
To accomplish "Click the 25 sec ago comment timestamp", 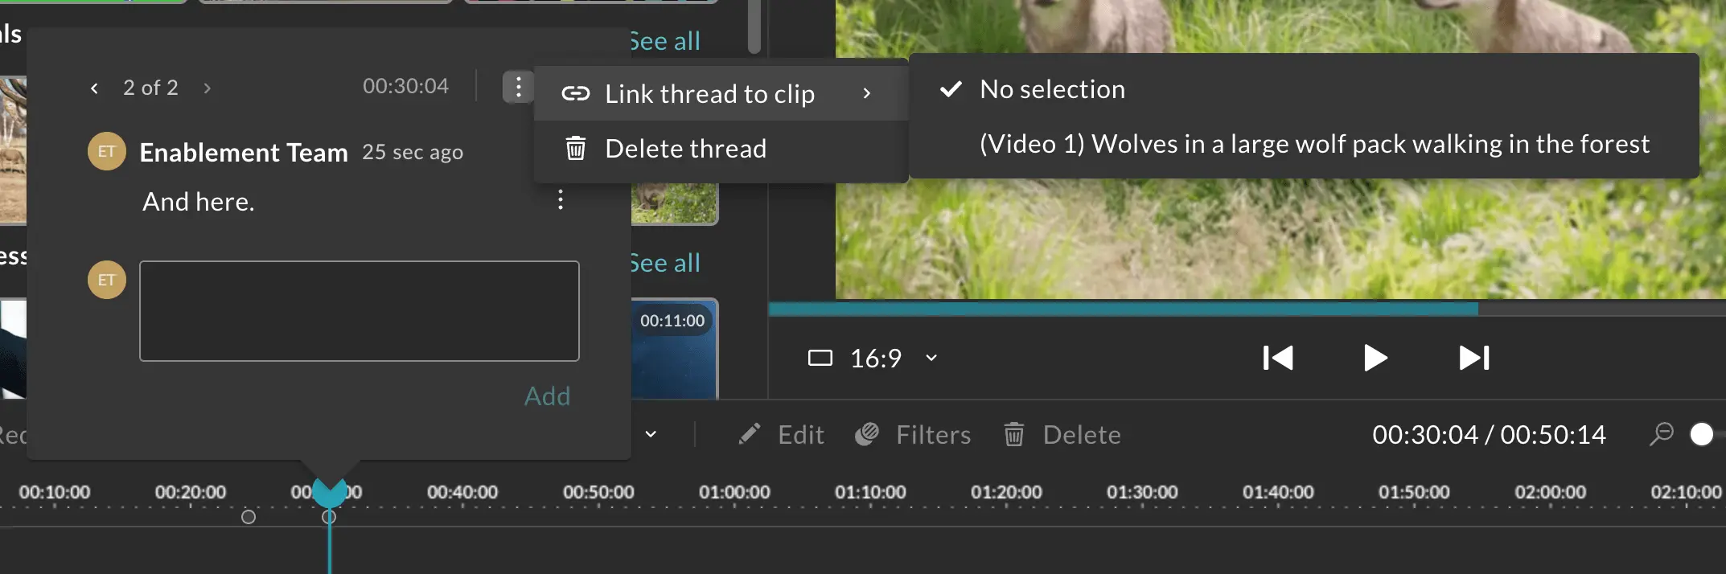I will [413, 152].
